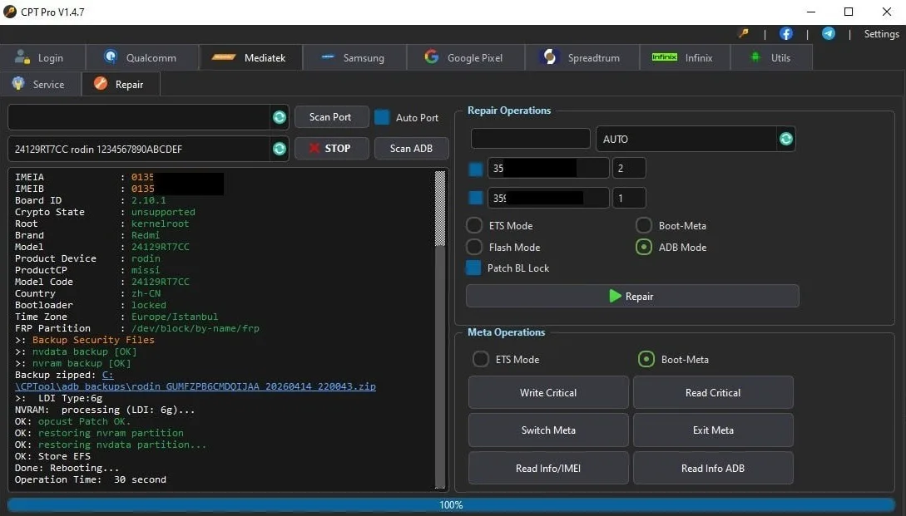Open the Telegram icon link

828,33
